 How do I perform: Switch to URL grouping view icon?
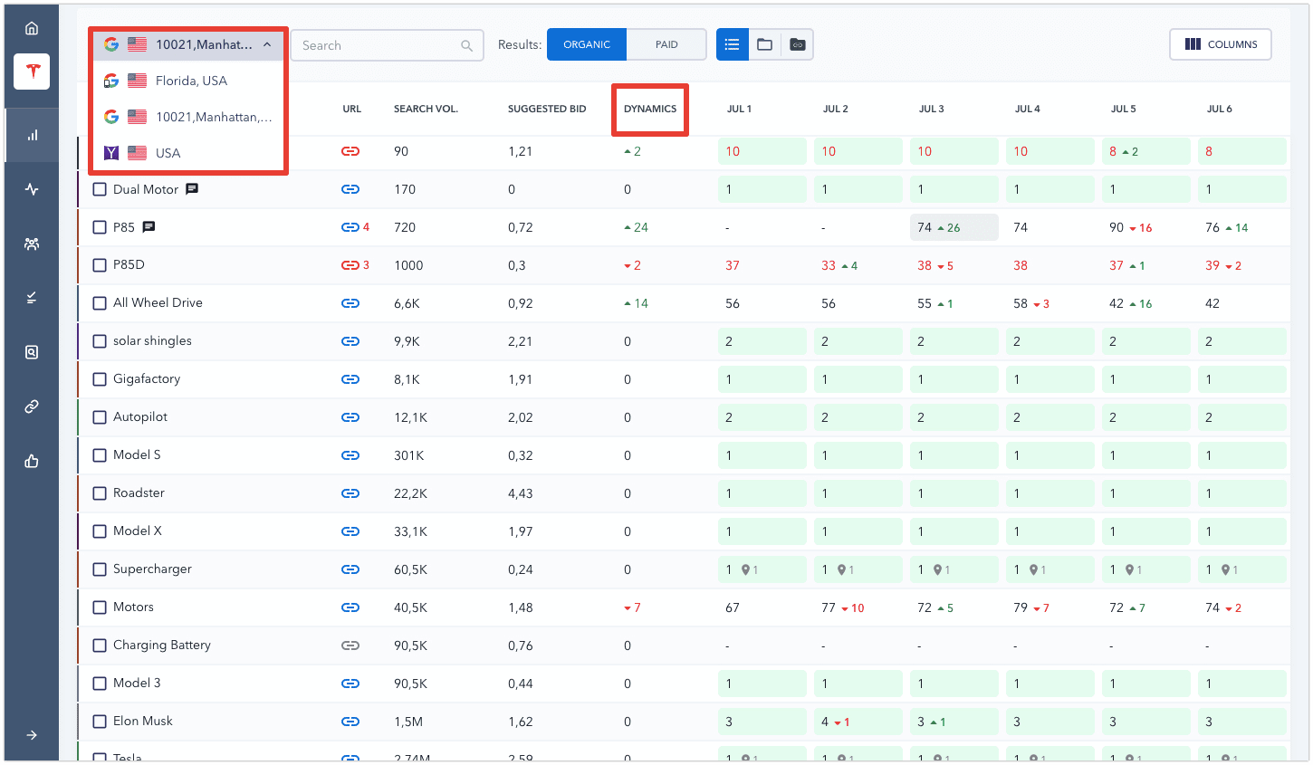coord(798,44)
